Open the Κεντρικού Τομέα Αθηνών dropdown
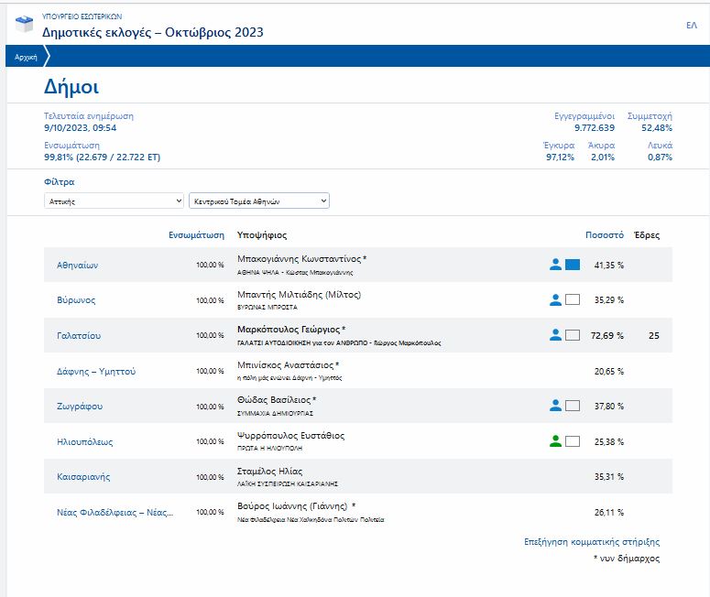The width and height of the screenshot is (710, 597). click(x=258, y=201)
